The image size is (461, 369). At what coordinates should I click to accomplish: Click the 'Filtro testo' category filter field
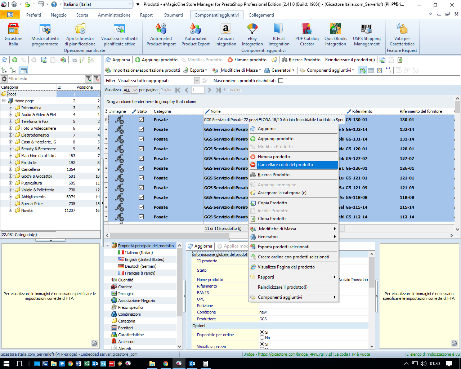coord(45,79)
